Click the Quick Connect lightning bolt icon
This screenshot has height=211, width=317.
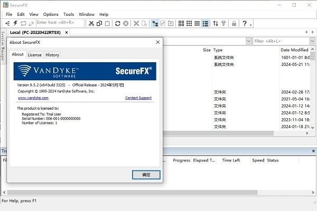tap(16, 23)
